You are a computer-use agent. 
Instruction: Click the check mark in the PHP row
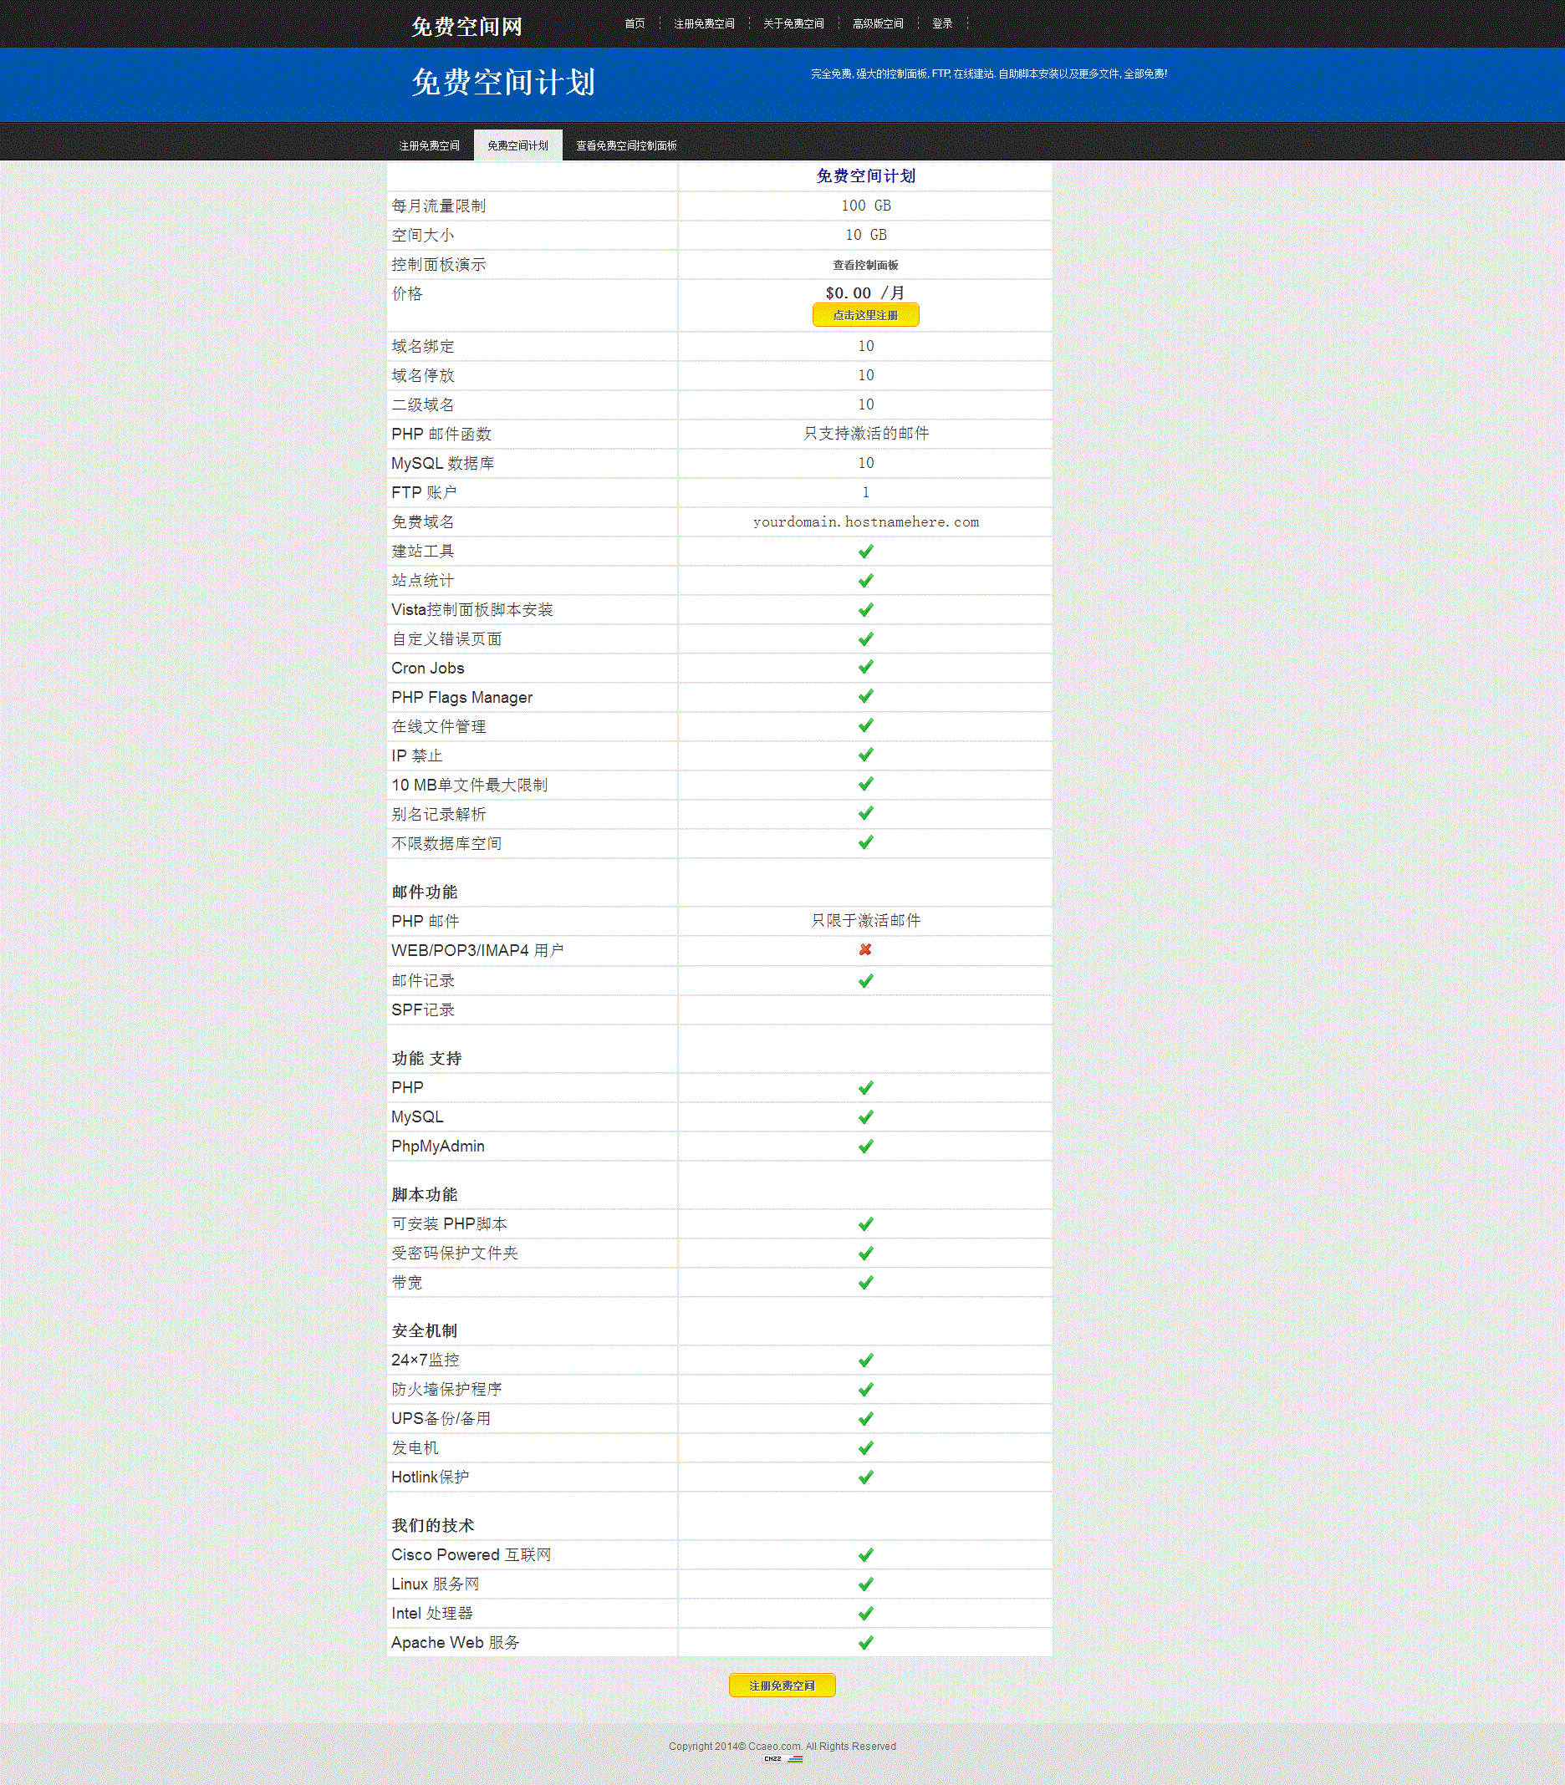tap(865, 1087)
